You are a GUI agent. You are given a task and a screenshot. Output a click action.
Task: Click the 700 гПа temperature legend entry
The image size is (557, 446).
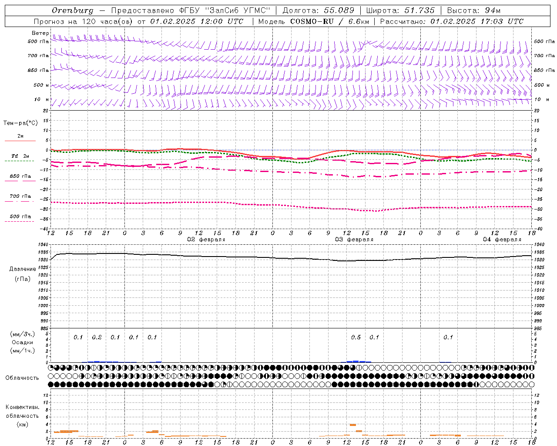pos(20,196)
